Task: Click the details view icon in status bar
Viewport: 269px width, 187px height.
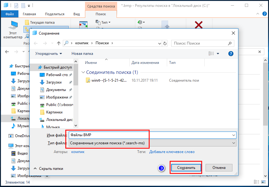Action: pyautogui.click(x=257, y=182)
